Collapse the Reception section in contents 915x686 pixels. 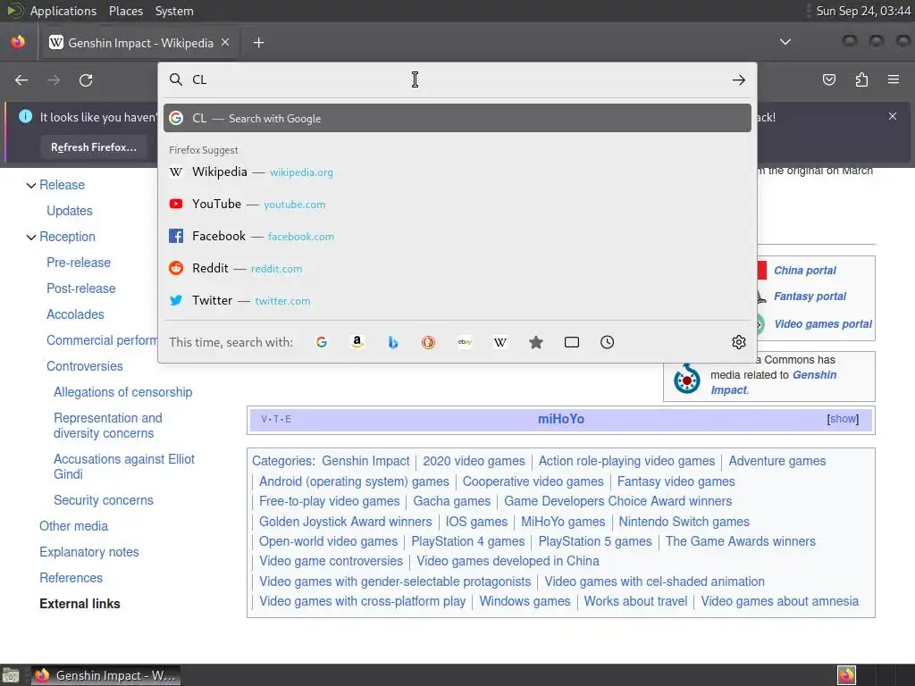[31, 238]
